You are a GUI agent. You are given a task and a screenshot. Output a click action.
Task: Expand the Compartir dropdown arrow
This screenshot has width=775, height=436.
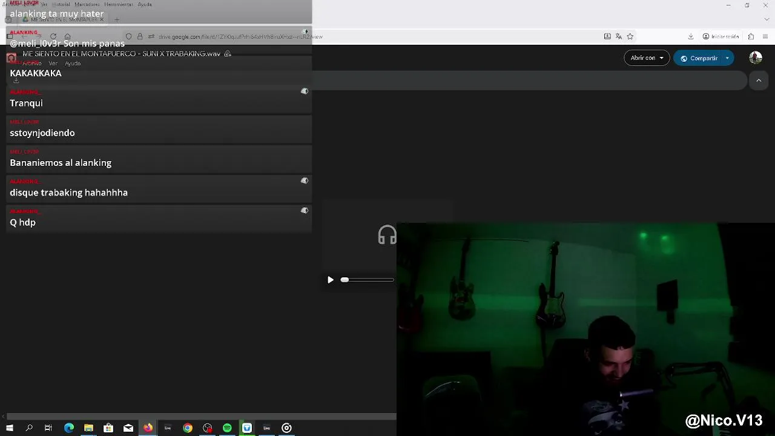point(727,58)
